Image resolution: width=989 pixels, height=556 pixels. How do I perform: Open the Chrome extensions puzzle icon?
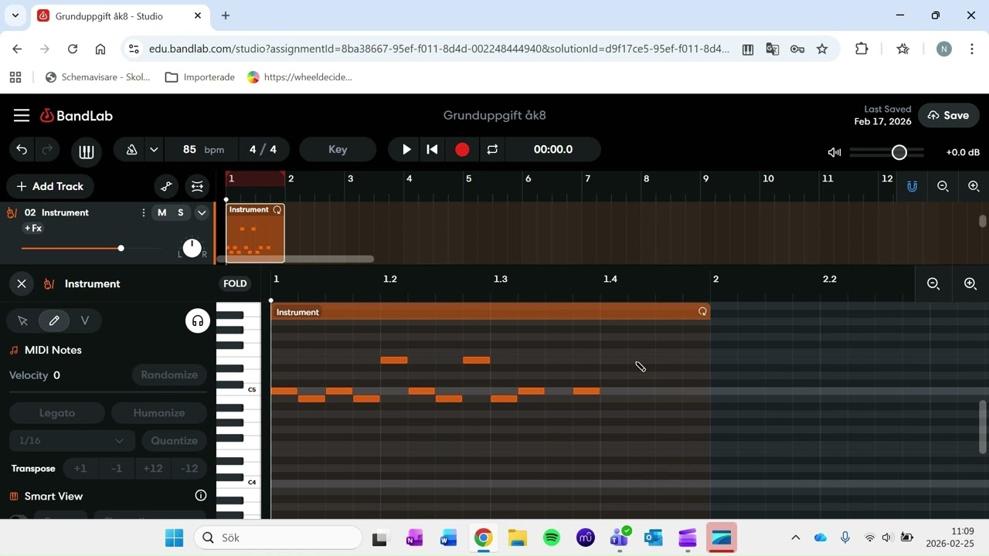862,49
